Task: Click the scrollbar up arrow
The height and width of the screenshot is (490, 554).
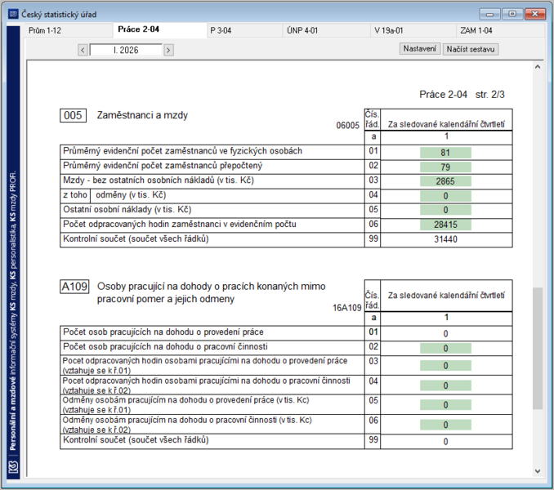Action: (538, 67)
